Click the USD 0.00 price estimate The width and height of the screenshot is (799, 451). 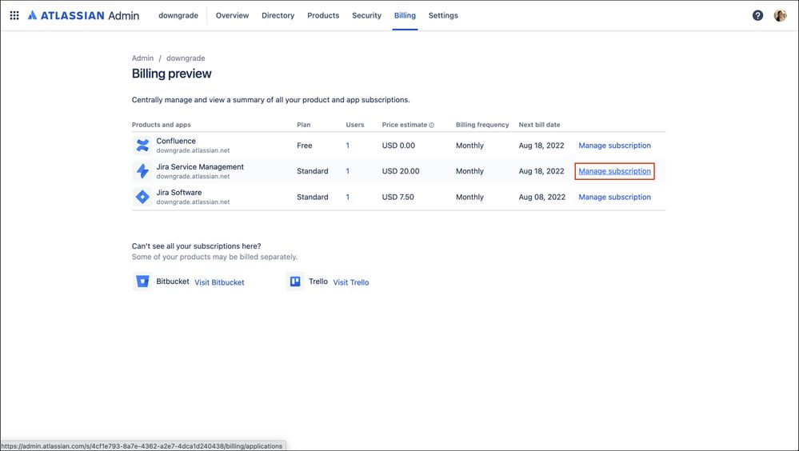click(398, 146)
